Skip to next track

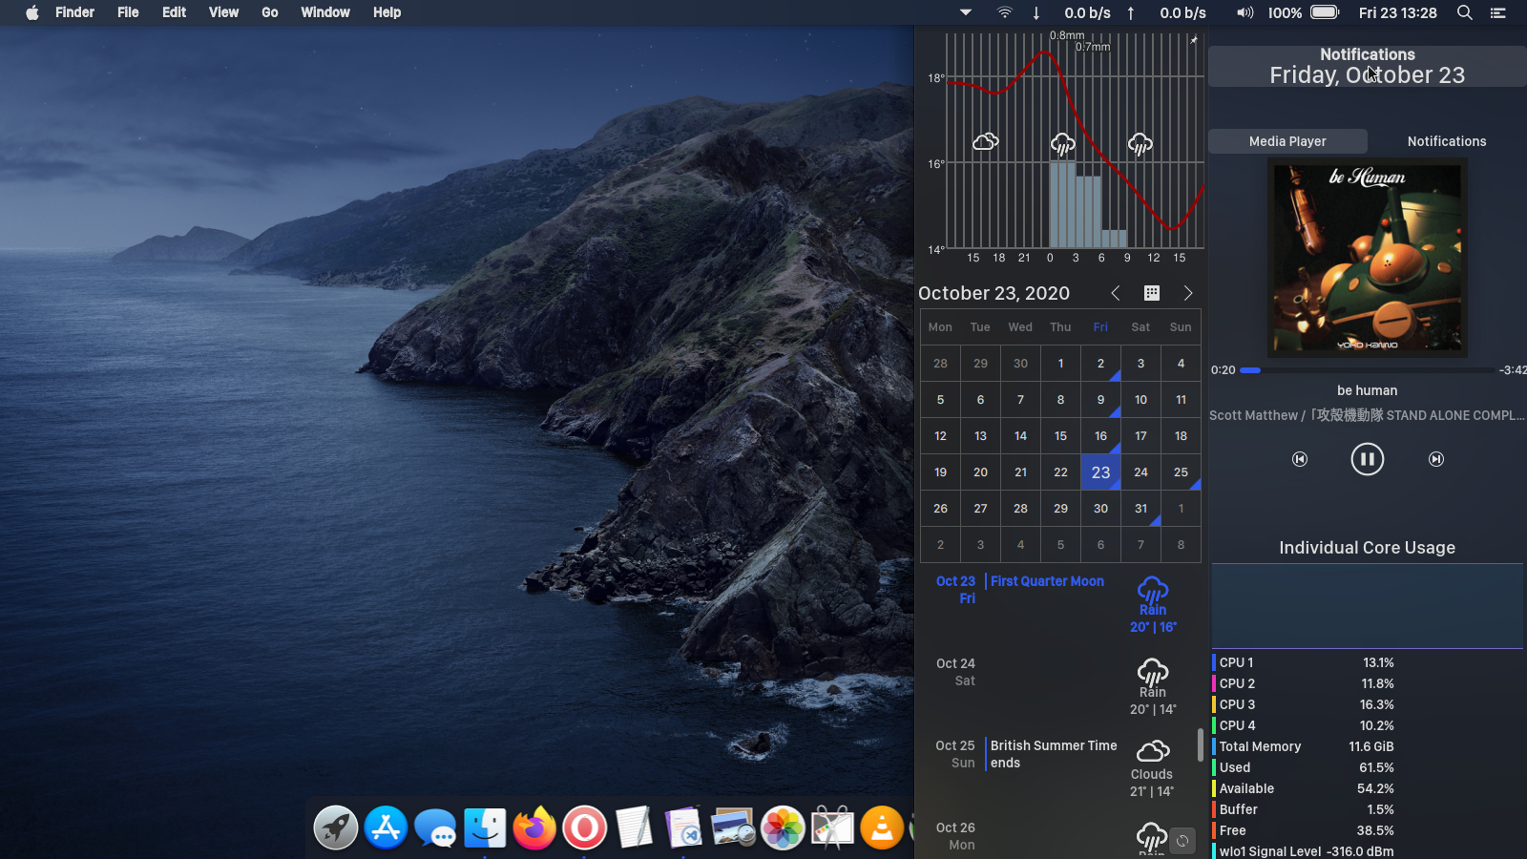click(x=1436, y=459)
